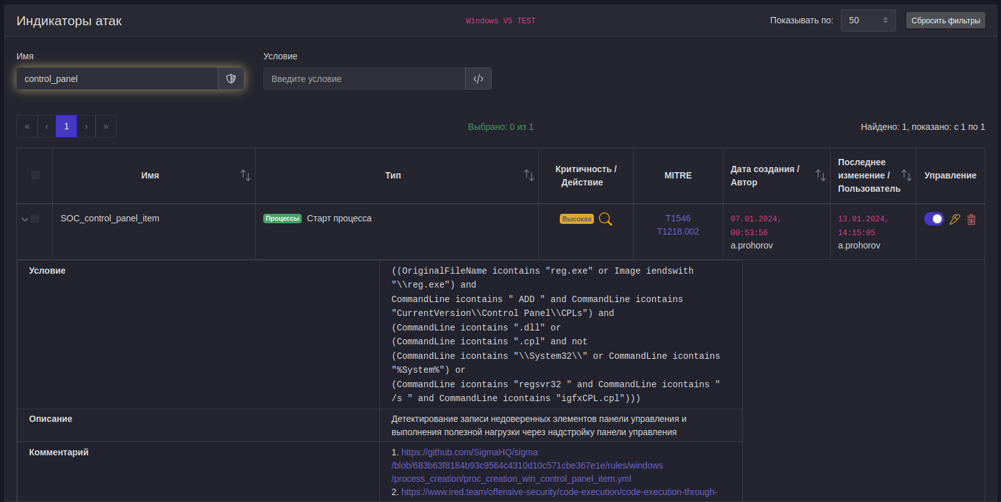The width and height of the screenshot is (1001, 502).
Task: Click the magnifier icon next to Высокая badge
Action: point(605,219)
